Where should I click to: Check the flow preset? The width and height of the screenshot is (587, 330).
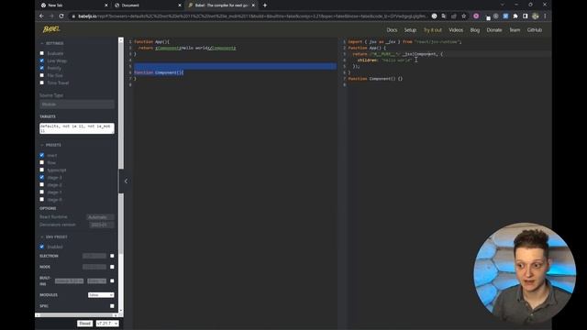tap(41, 162)
